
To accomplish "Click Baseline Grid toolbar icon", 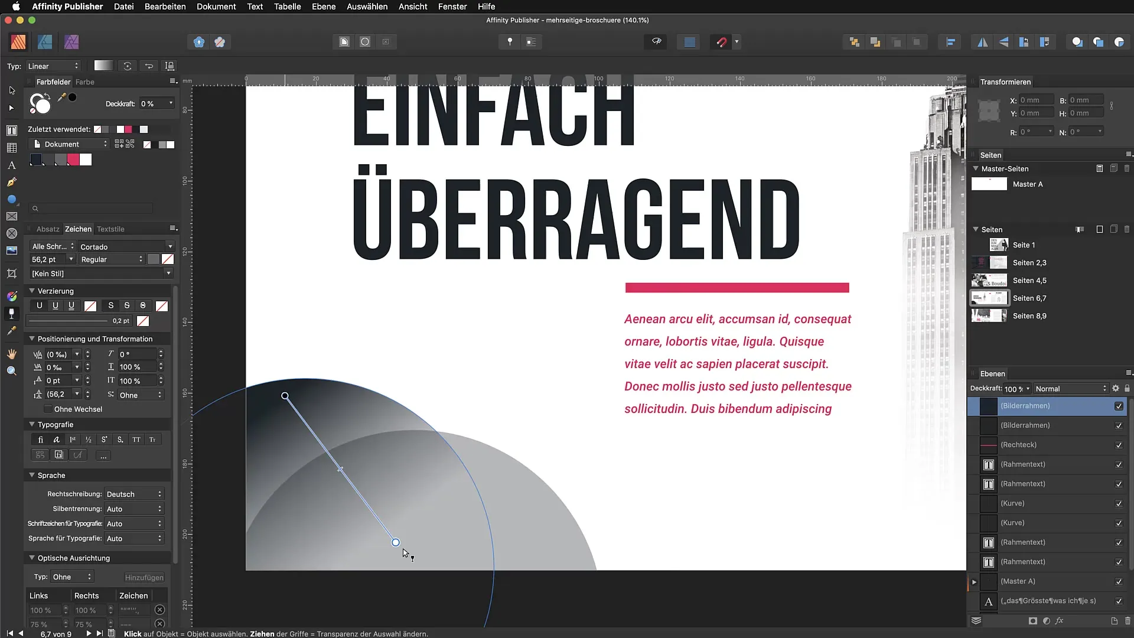I will 689,42.
